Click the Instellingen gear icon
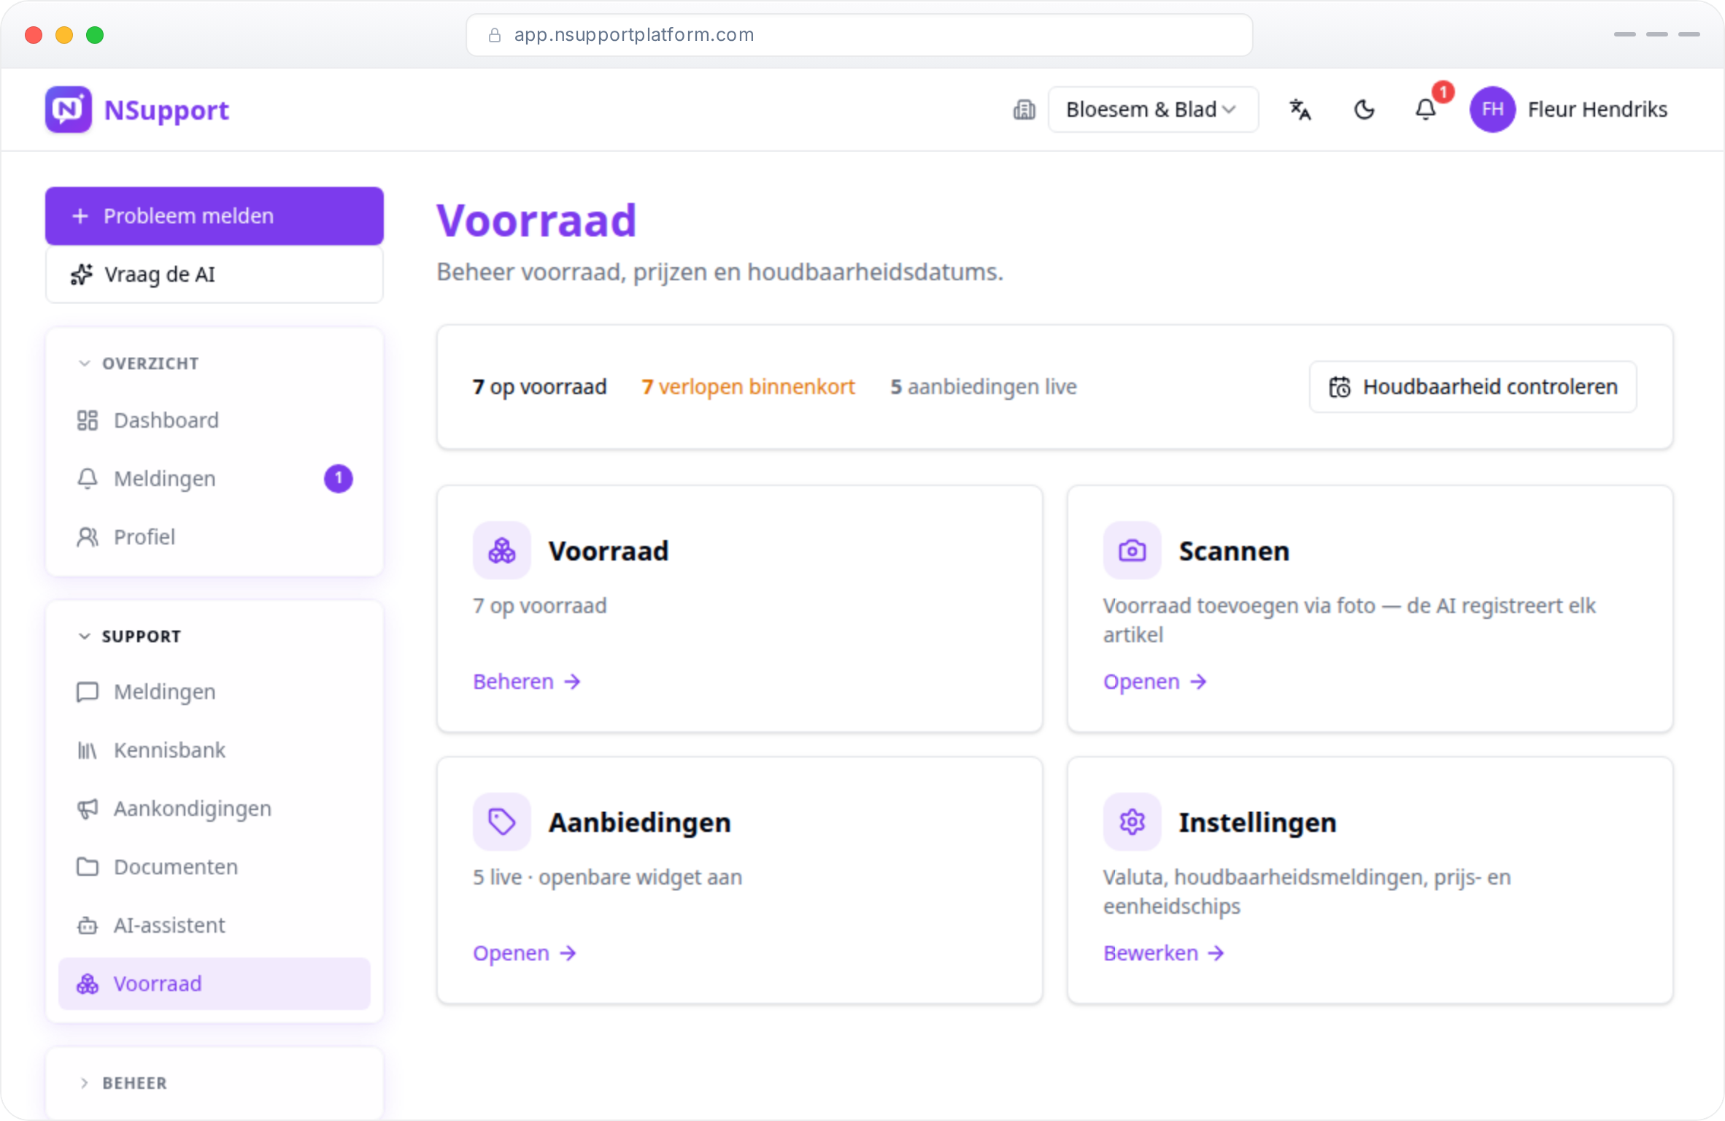1725x1121 pixels. [1132, 822]
